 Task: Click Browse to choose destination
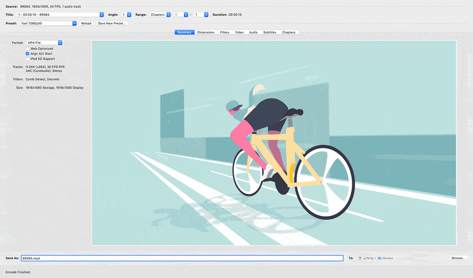click(458, 258)
